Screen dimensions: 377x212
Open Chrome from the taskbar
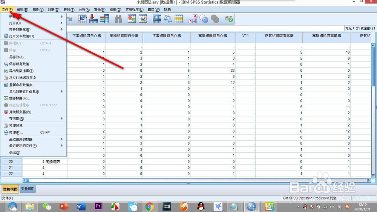[149, 206]
